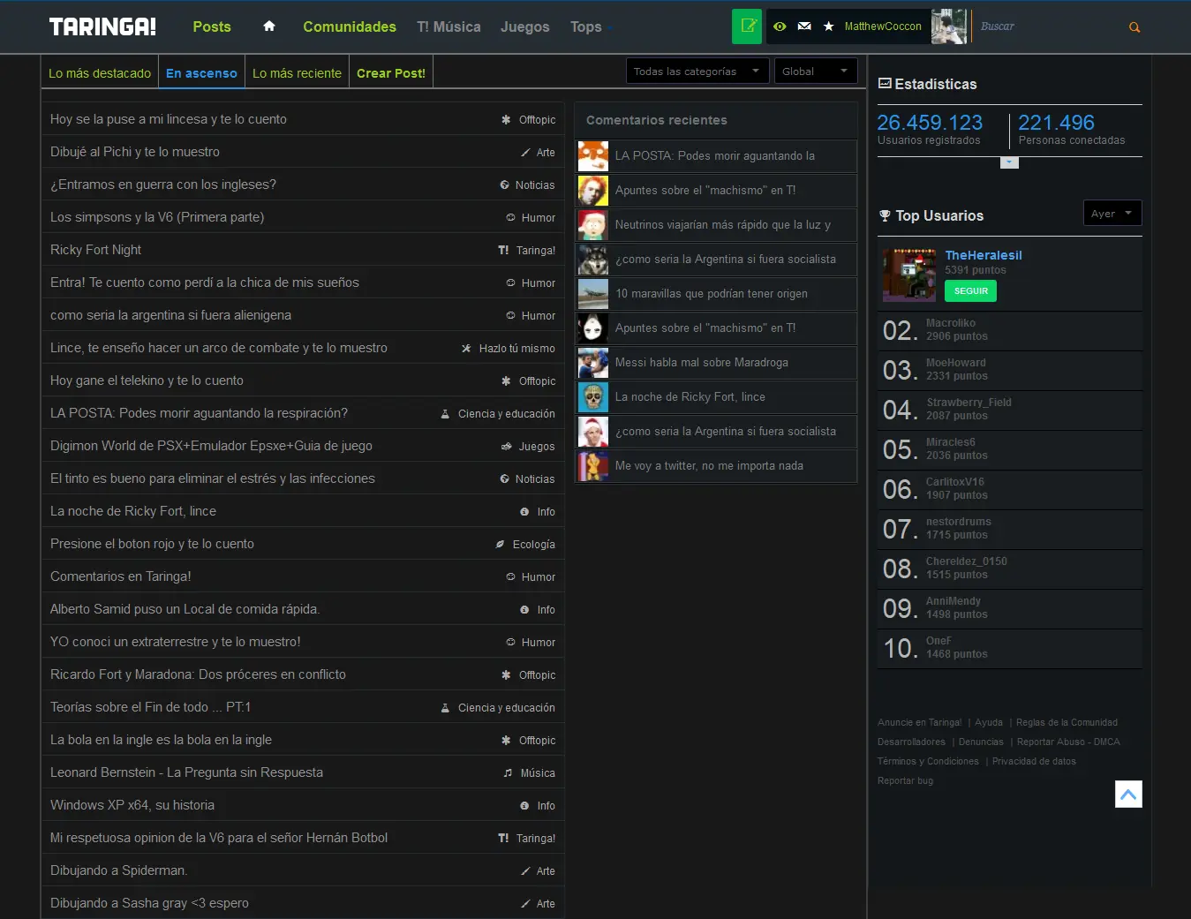Open comment Me voy a twitter

pos(709,466)
